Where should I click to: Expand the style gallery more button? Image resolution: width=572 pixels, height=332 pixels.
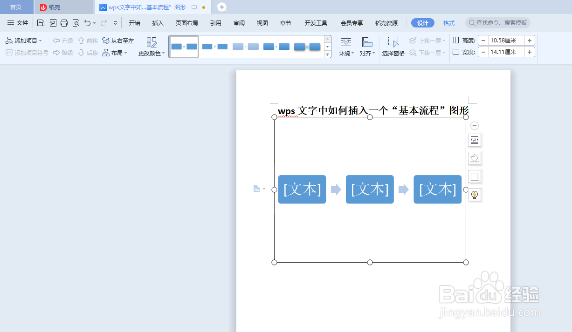pyautogui.click(x=327, y=54)
